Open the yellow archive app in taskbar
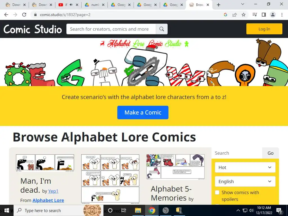This screenshot has width=288, height=216. coord(179,210)
